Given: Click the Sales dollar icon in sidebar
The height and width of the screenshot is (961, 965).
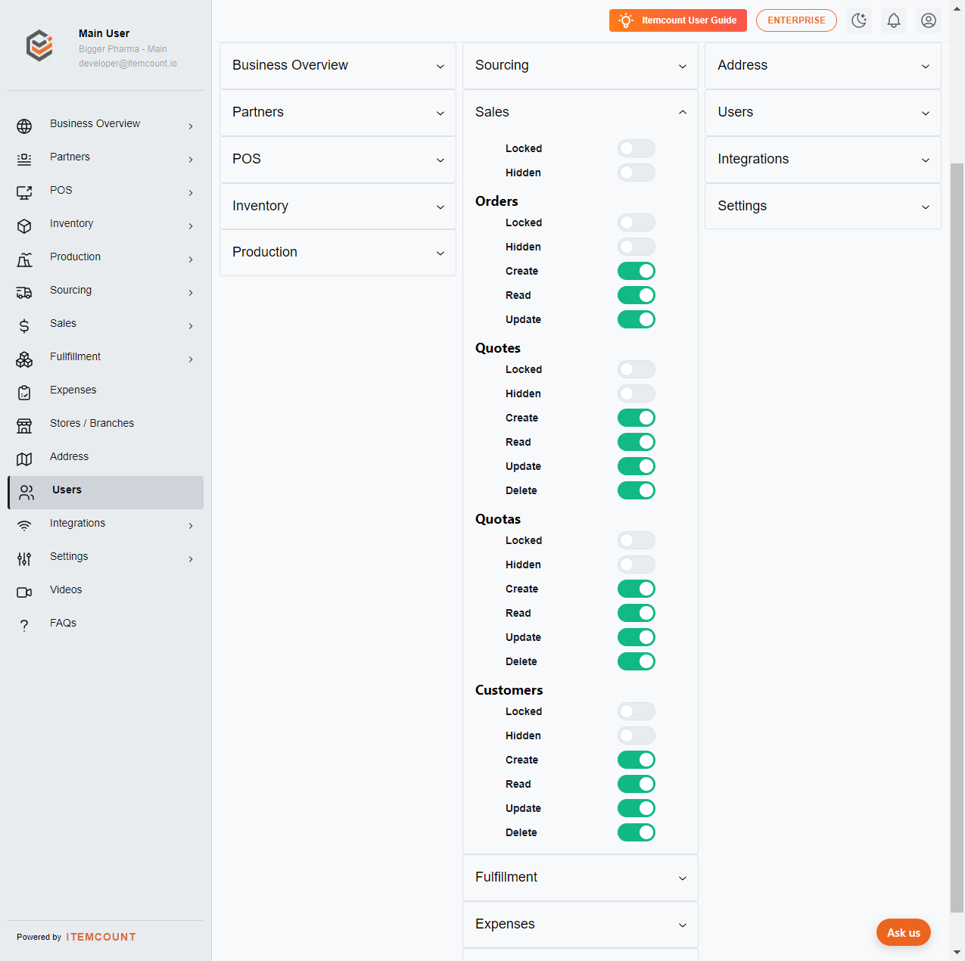Looking at the screenshot, I should [24, 326].
